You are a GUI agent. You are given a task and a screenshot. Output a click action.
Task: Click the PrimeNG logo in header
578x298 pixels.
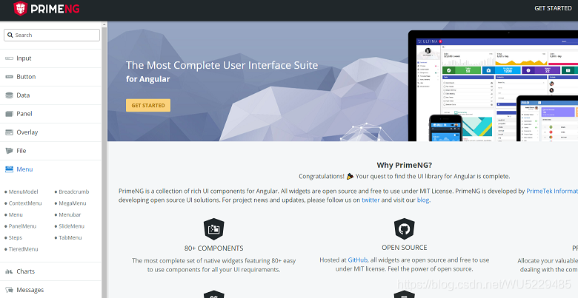pyautogui.click(x=47, y=8)
